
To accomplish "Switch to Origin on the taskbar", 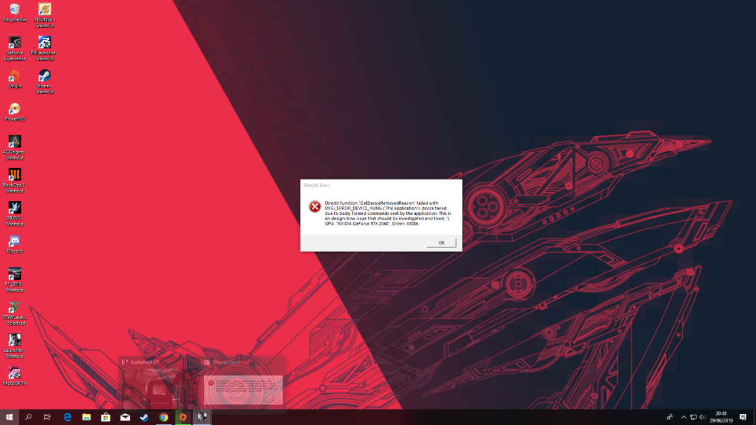I will pos(183,417).
